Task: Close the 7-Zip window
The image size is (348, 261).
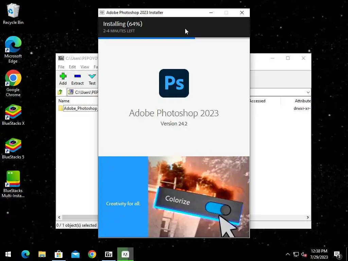Action: (x=303, y=58)
